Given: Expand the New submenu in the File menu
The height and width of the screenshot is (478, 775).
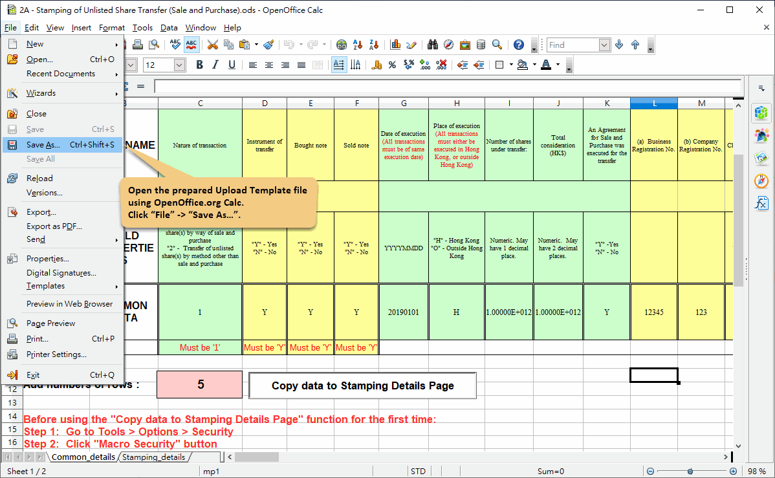Looking at the screenshot, I should tap(62, 44).
